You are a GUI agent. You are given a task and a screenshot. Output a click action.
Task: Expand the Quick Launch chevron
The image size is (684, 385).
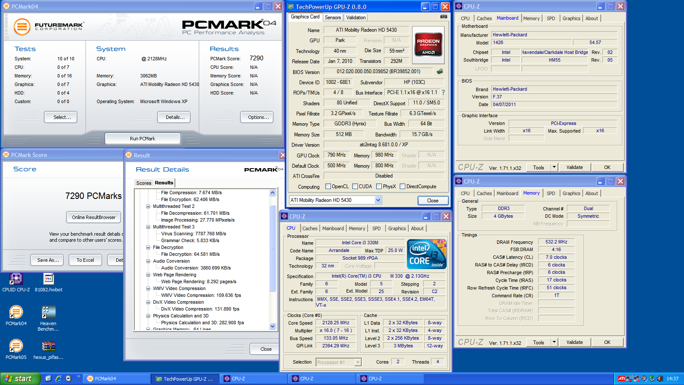coord(79,377)
